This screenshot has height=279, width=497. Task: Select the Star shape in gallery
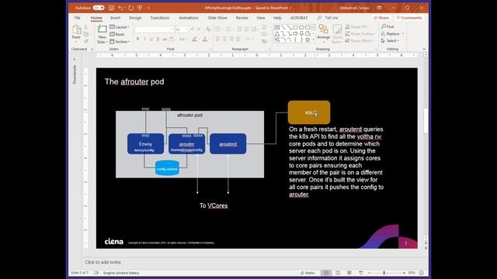(308, 40)
